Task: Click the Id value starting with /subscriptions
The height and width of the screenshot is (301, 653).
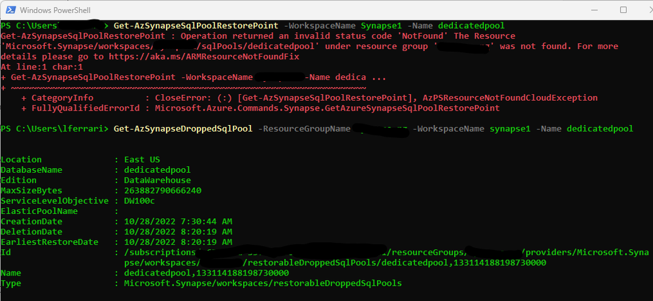Action: 386,258
